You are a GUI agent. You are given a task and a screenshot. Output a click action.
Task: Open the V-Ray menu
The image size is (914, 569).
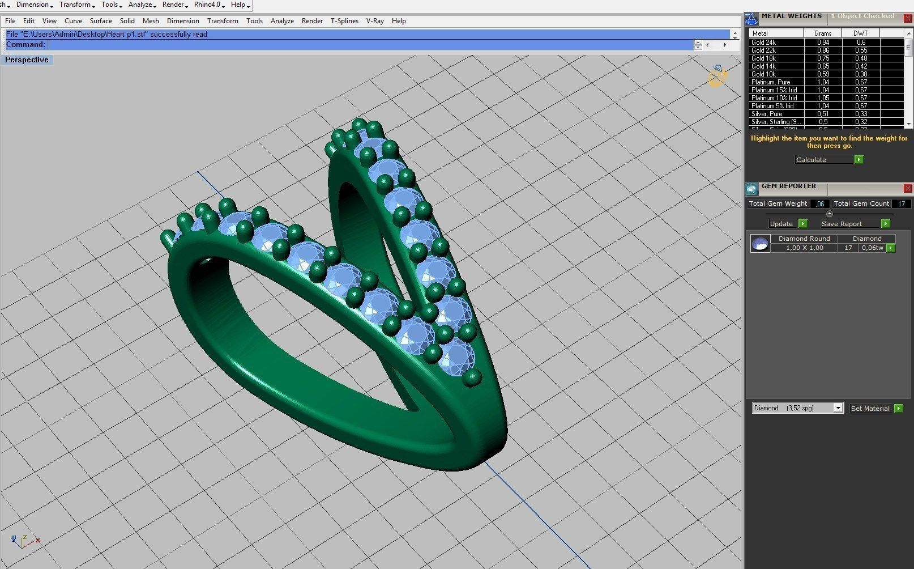pyautogui.click(x=375, y=21)
